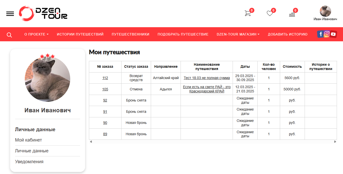This screenshot has height=174, width=343.
Task: Click the search magnifier icon
Action: [x=9, y=35]
